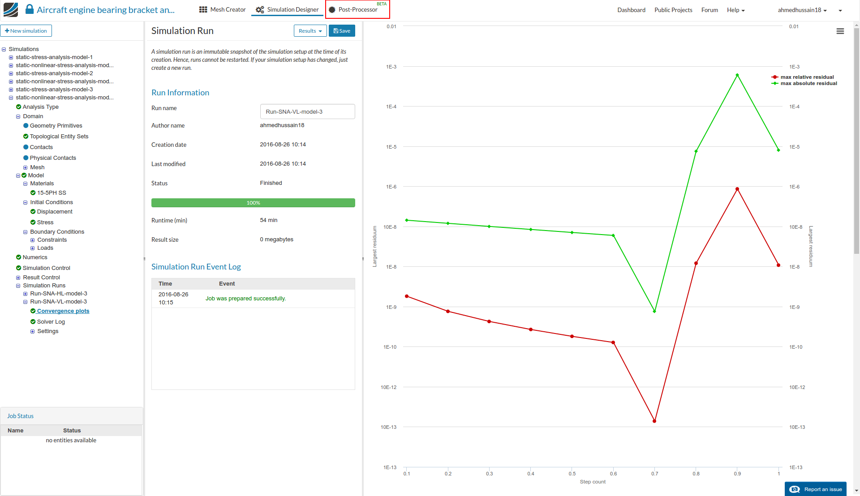Click the Run name input field

pyautogui.click(x=307, y=111)
